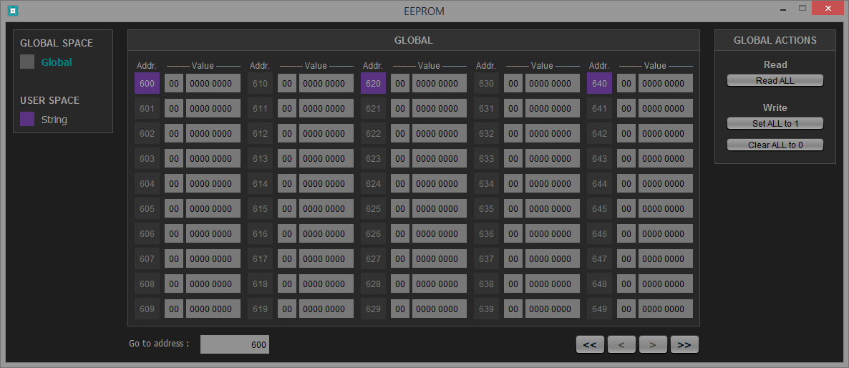
Task: Edit binary value field of address 613
Action: 326,158
